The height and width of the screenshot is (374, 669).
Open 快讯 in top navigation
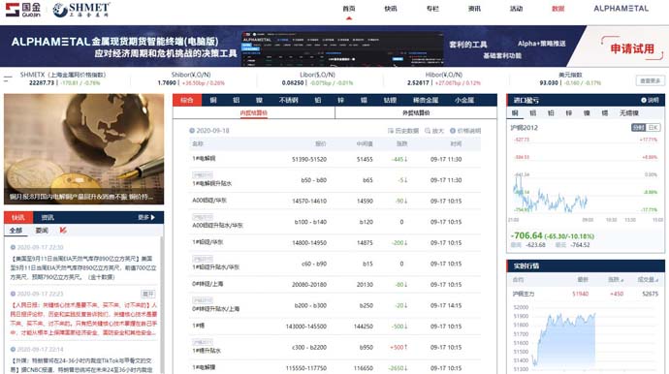point(391,9)
